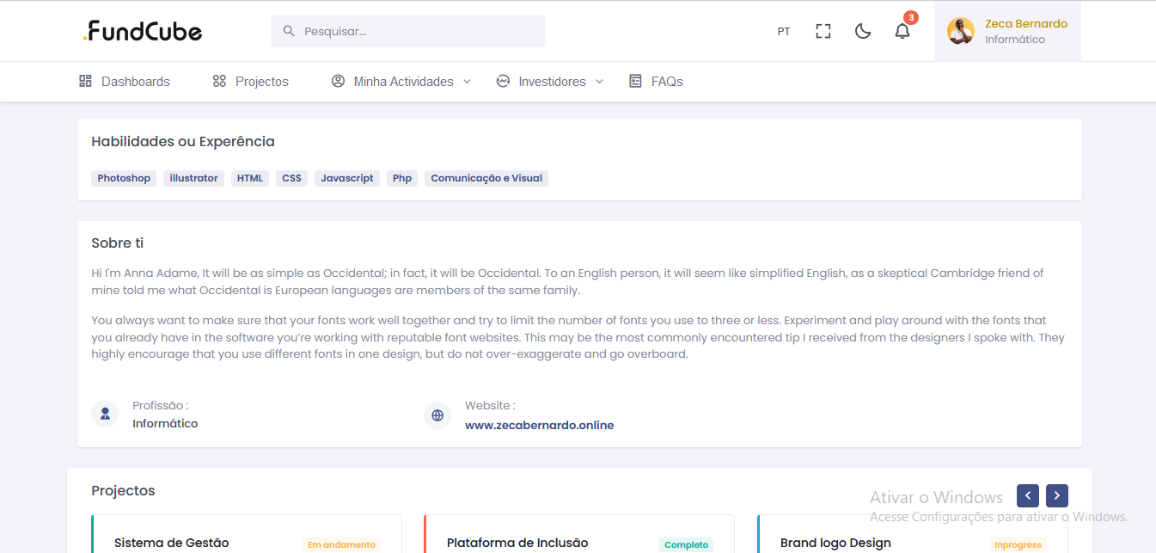1156x553 pixels.
Task: Click the search magnifier icon
Action: 289,31
